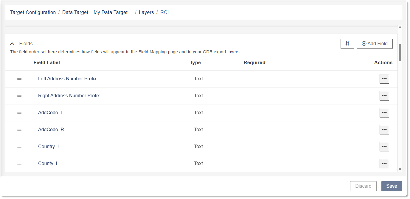Click the My Data Target breadcrumb
The height and width of the screenshot is (199, 410).
click(x=111, y=12)
